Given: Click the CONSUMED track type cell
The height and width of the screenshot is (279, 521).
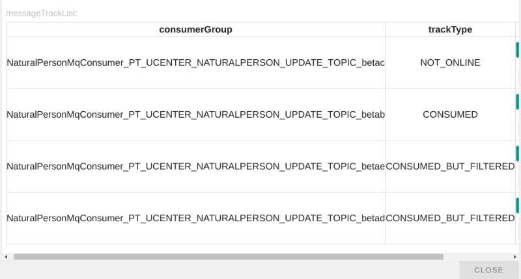Looking at the screenshot, I should 450,114.
